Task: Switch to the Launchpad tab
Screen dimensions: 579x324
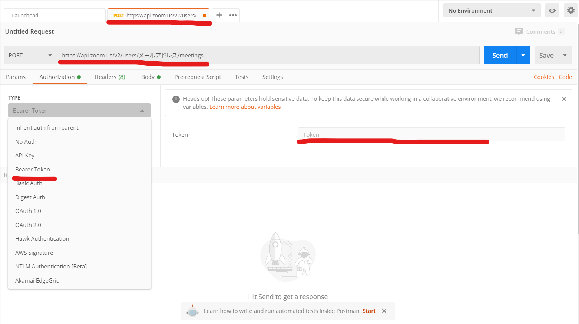Action: pyautogui.click(x=54, y=15)
